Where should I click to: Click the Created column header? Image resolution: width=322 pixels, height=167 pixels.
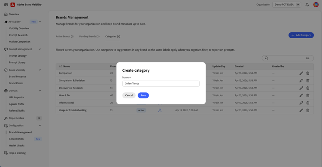point(239,67)
